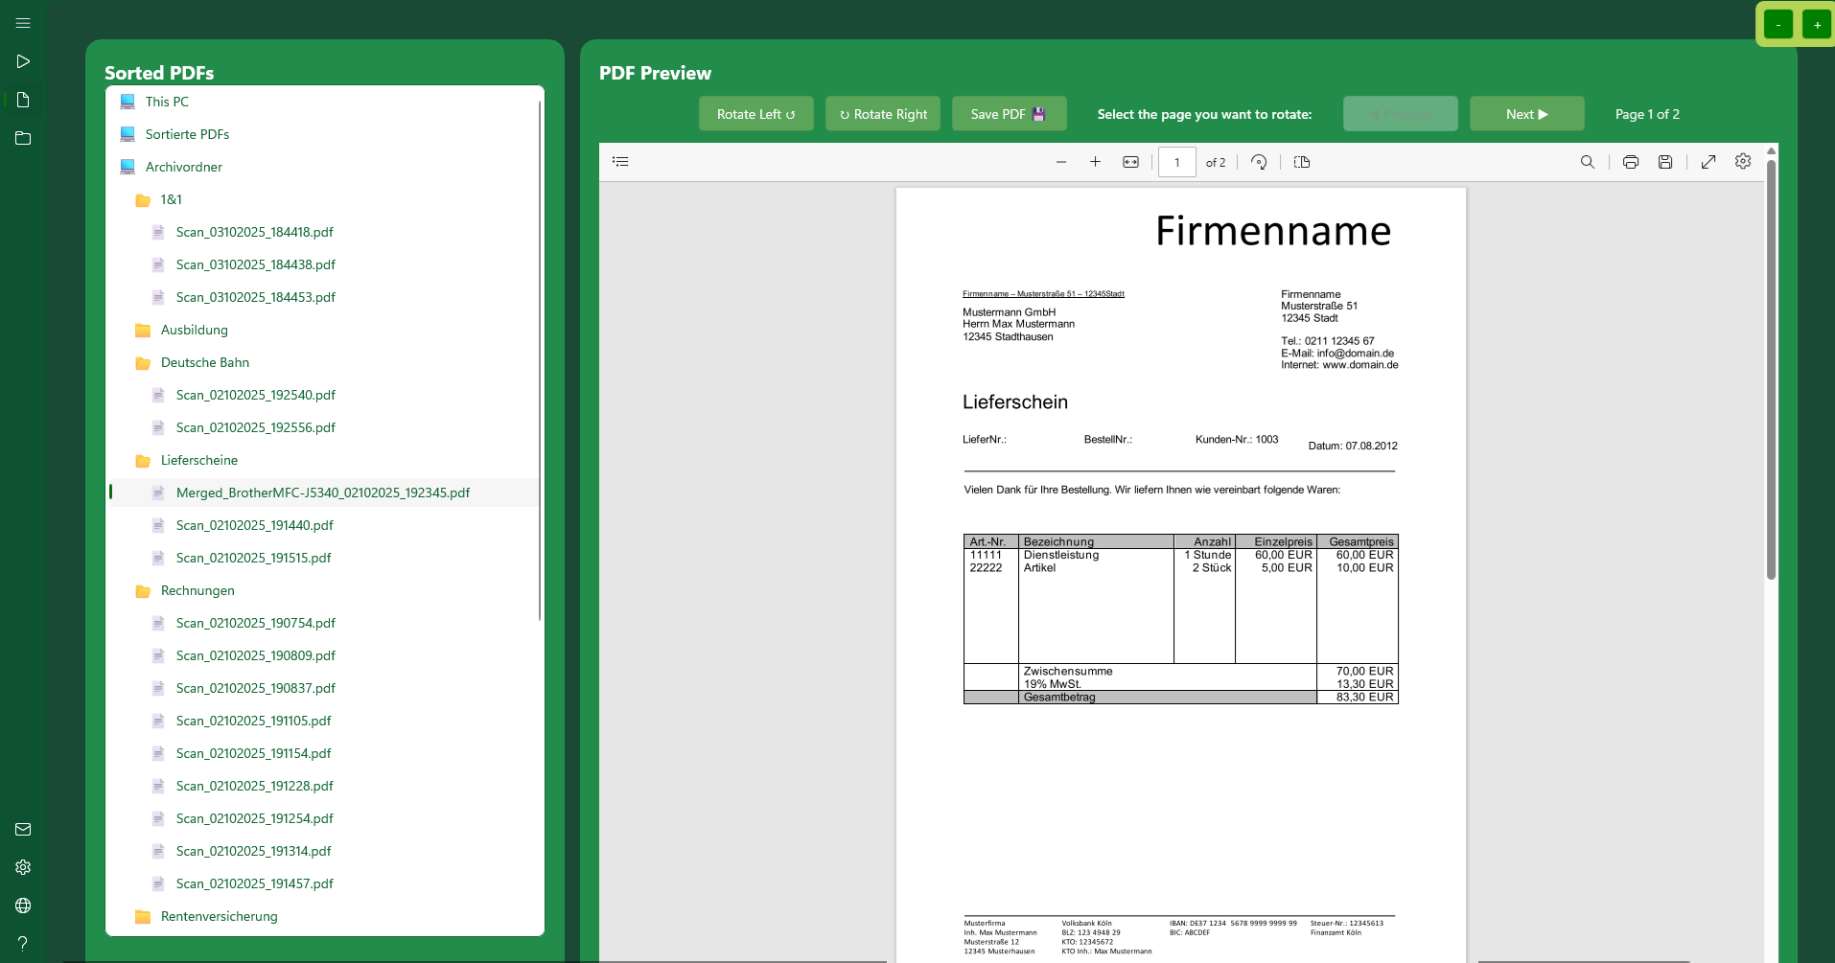
Task: Open the mail icon in the sidebar
Action: tap(22, 829)
